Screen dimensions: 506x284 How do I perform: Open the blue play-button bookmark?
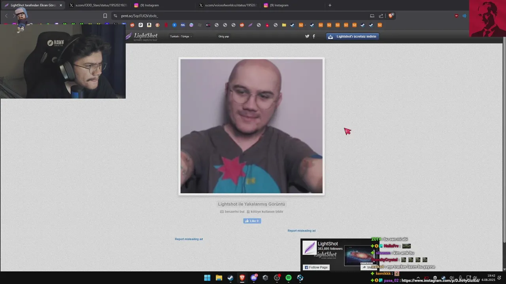click(174, 25)
